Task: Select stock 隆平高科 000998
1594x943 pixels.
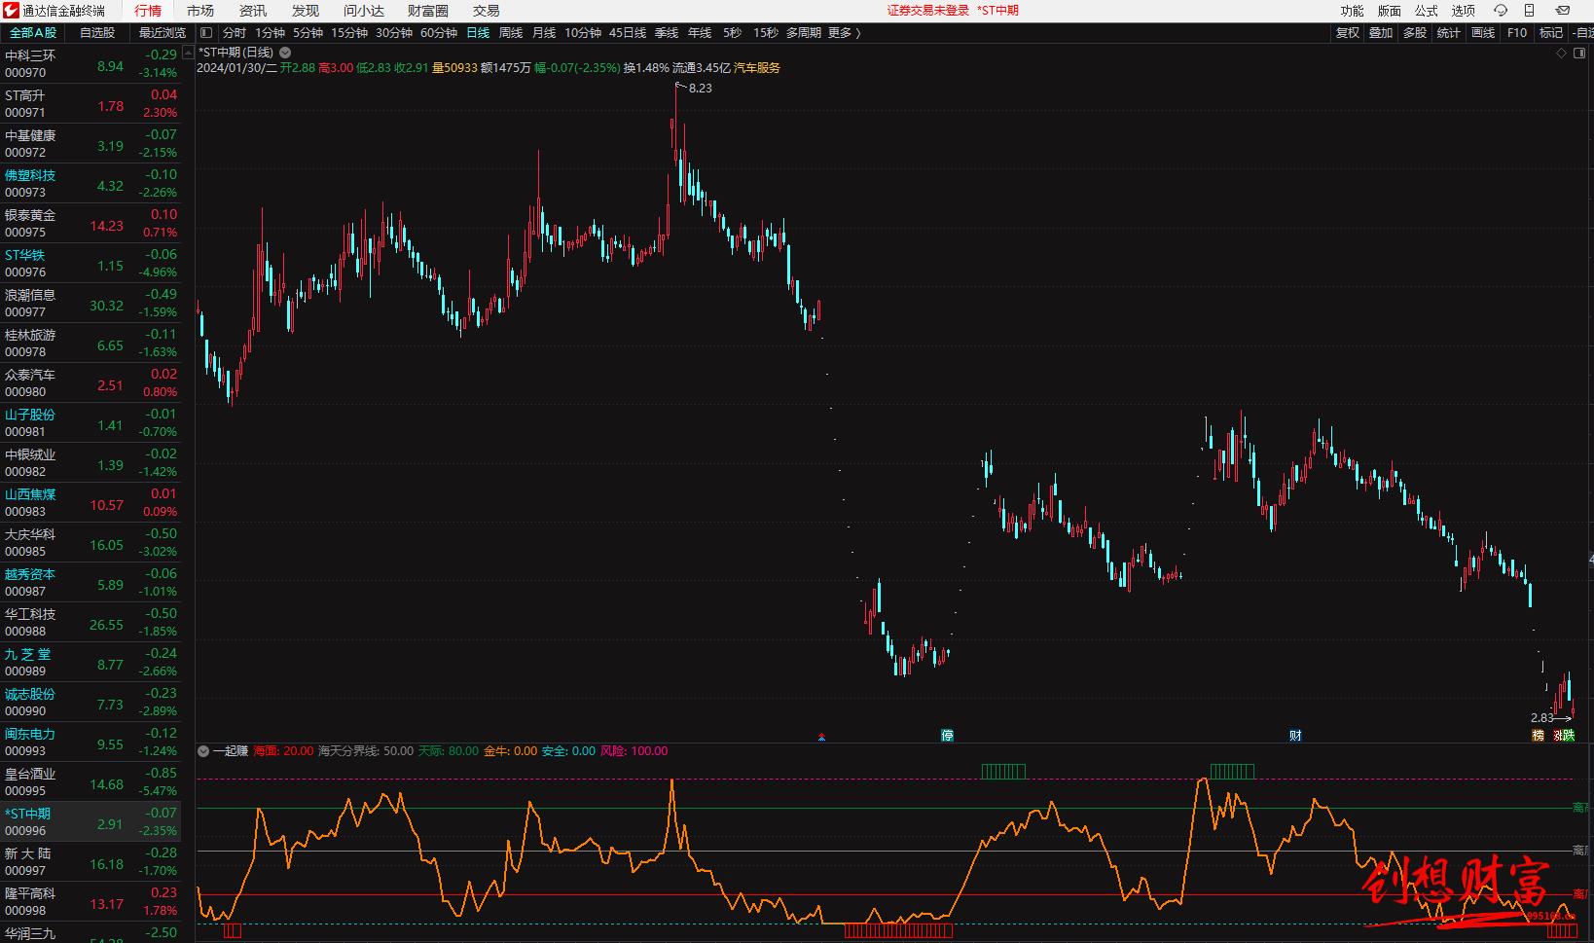Action: coord(91,902)
